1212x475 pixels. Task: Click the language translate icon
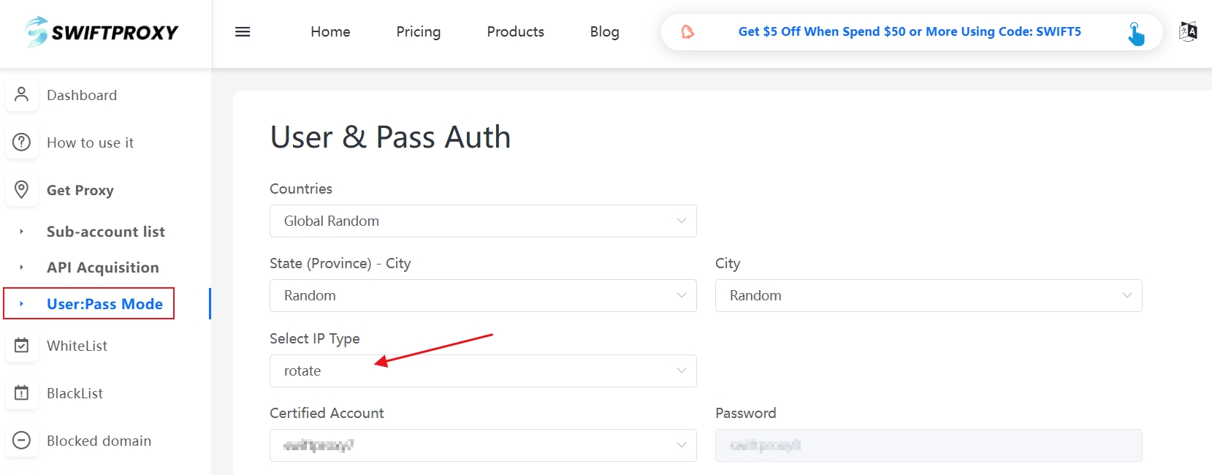click(x=1188, y=31)
